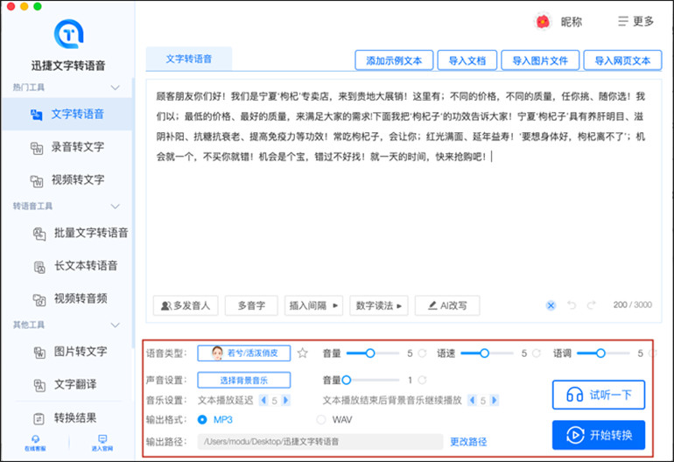Open the 更多 hamburger menu
This screenshot has width=674, height=462.
click(x=635, y=21)
